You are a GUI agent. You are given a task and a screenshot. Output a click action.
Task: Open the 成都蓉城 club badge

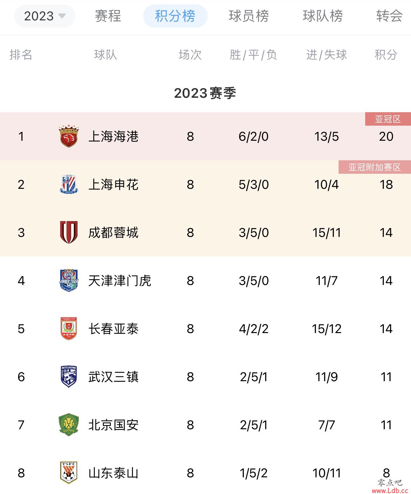tap(69, 232)
